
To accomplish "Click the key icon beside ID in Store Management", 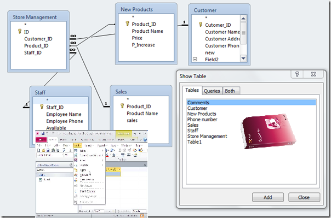I will (20, 31).
